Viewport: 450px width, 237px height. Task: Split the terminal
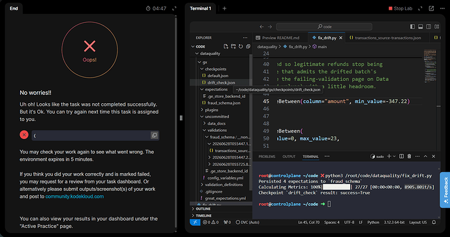pyautogui.click(x=401, y=156)
